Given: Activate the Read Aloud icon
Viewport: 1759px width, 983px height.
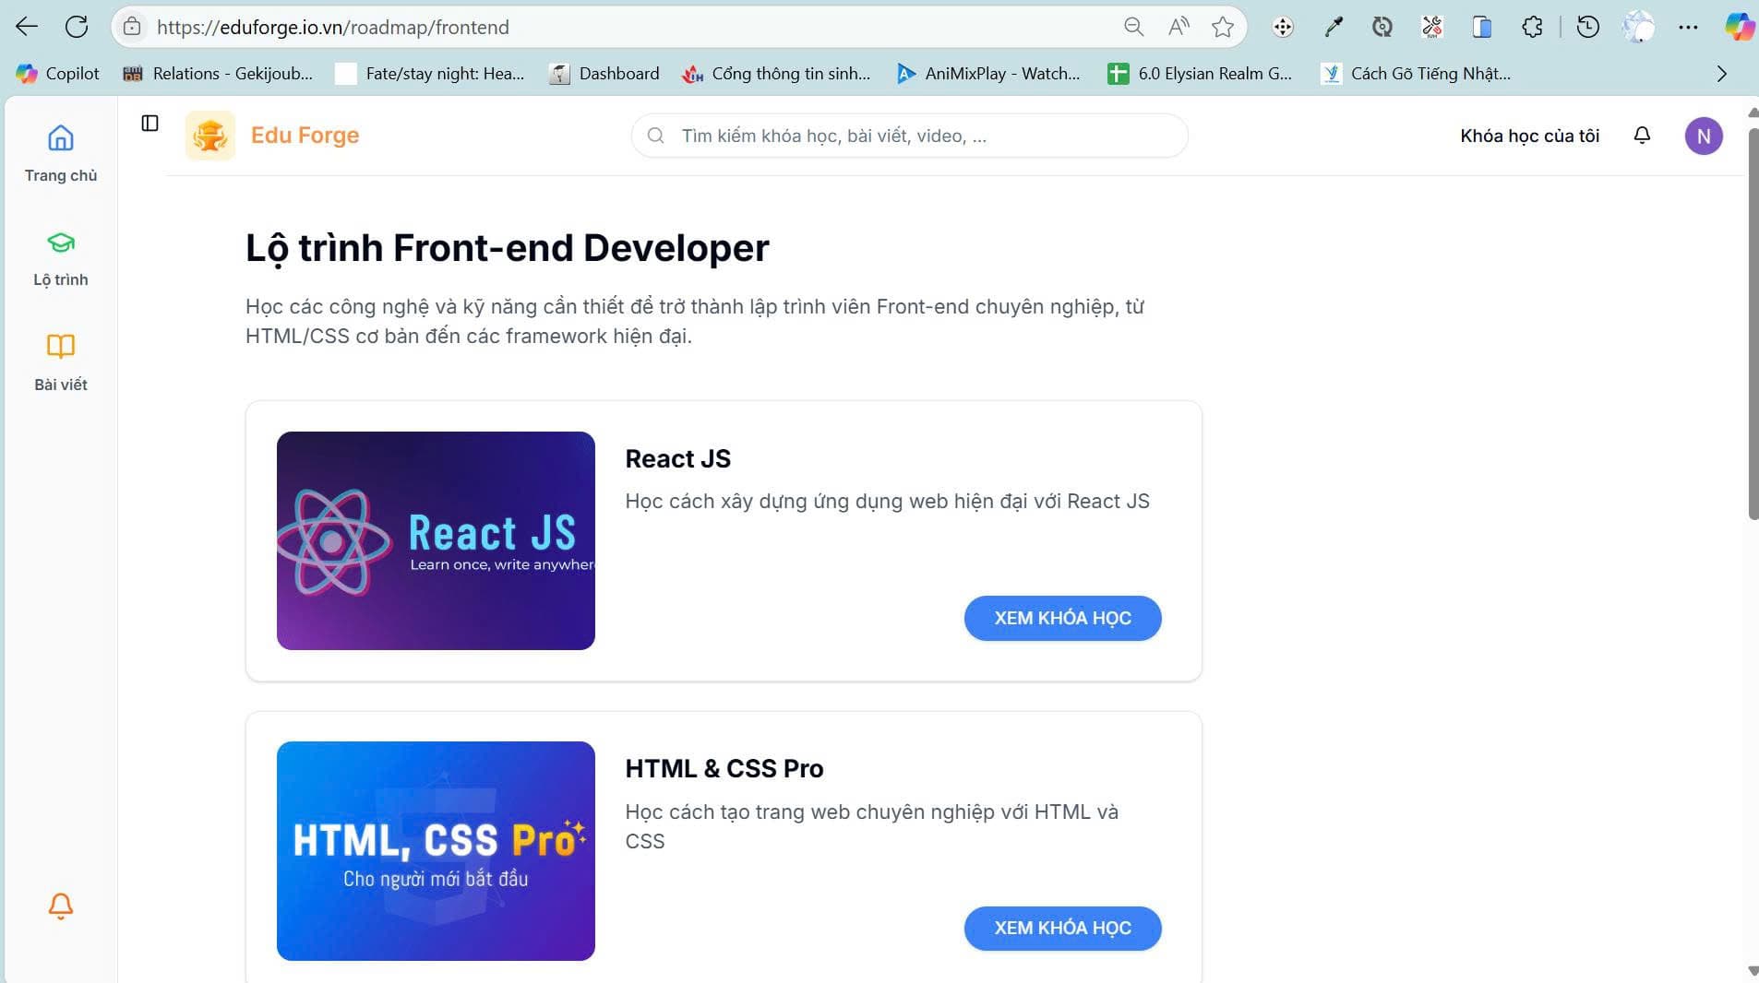Looking at the screenshot, I should [x=1179, y=27].
